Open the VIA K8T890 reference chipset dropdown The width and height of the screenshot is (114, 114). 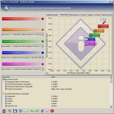(42, 69)
